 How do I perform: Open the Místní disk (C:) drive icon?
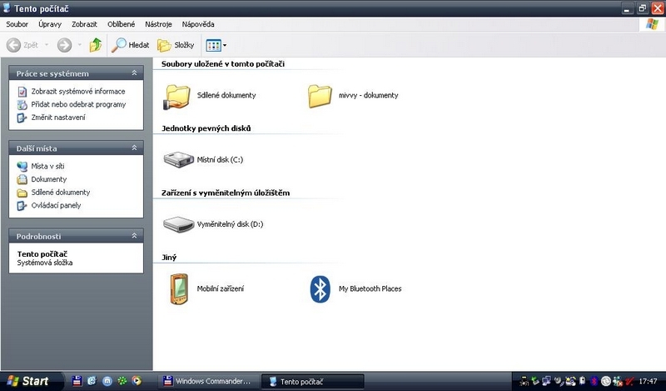pos(177,160)
